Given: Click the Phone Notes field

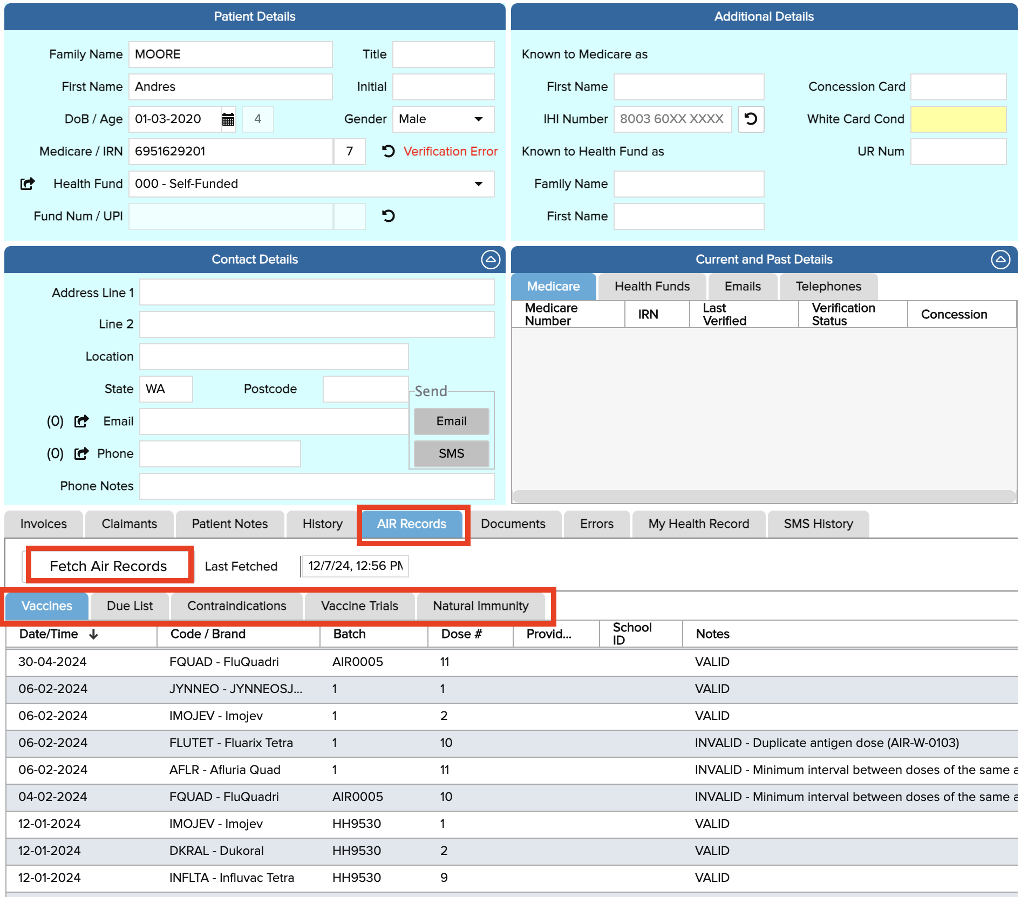Looking at the screenshot, I should pos(317,486).
